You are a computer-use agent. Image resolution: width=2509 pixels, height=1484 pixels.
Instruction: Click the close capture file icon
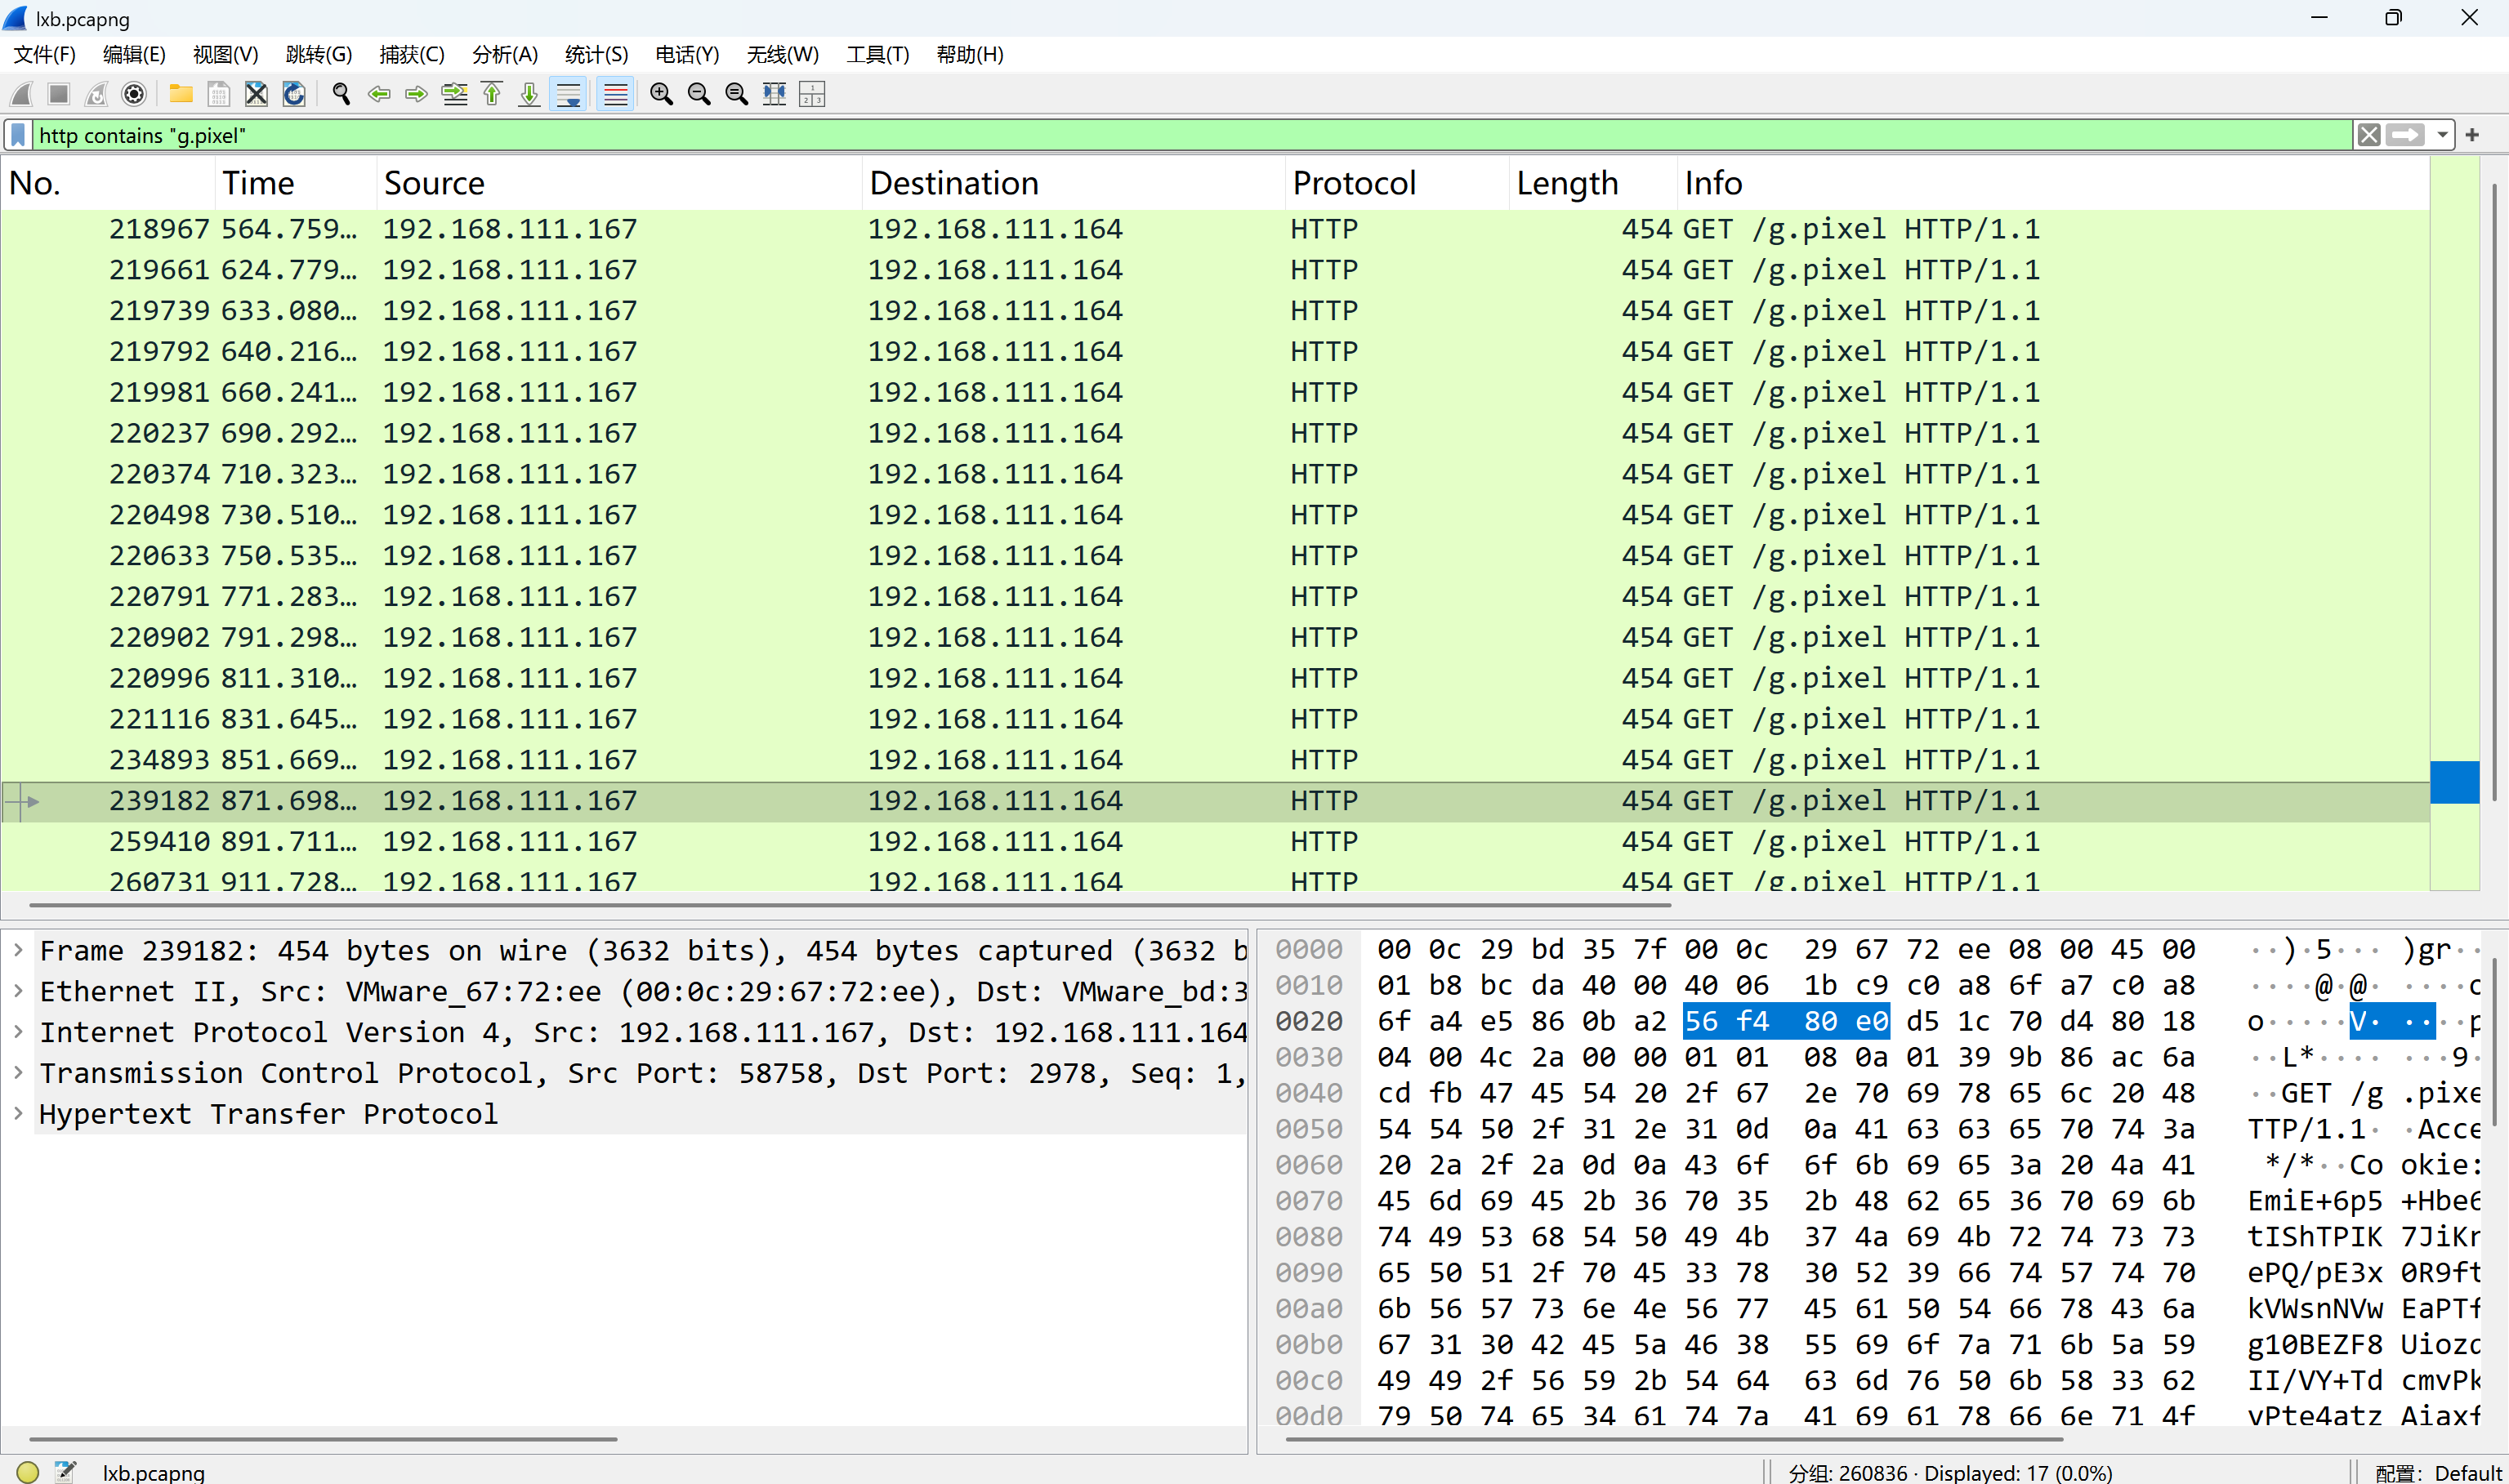coord(256,94)
